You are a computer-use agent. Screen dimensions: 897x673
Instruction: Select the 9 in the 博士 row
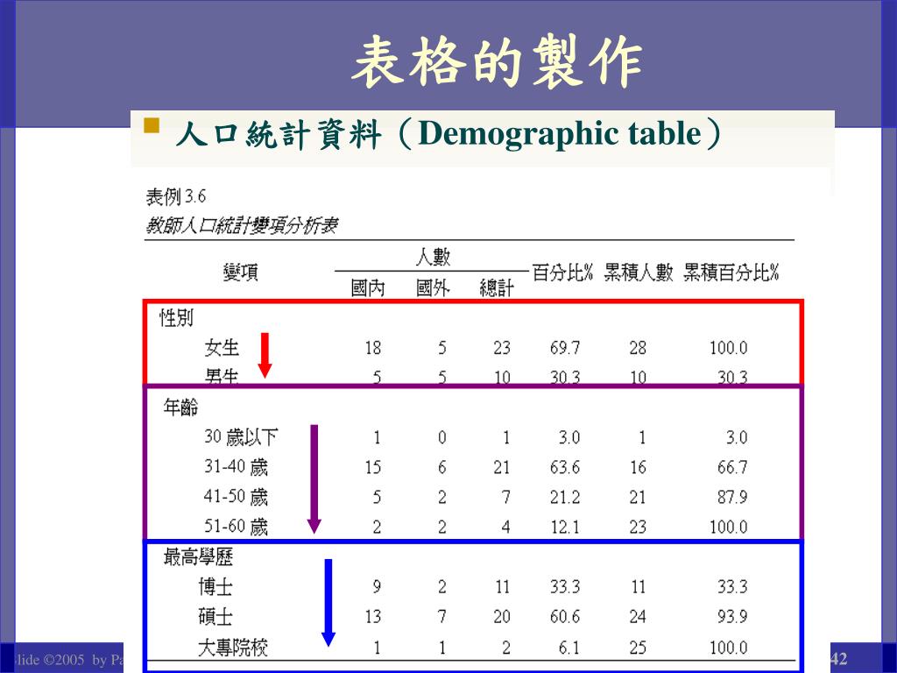click(x=377, y=587)
